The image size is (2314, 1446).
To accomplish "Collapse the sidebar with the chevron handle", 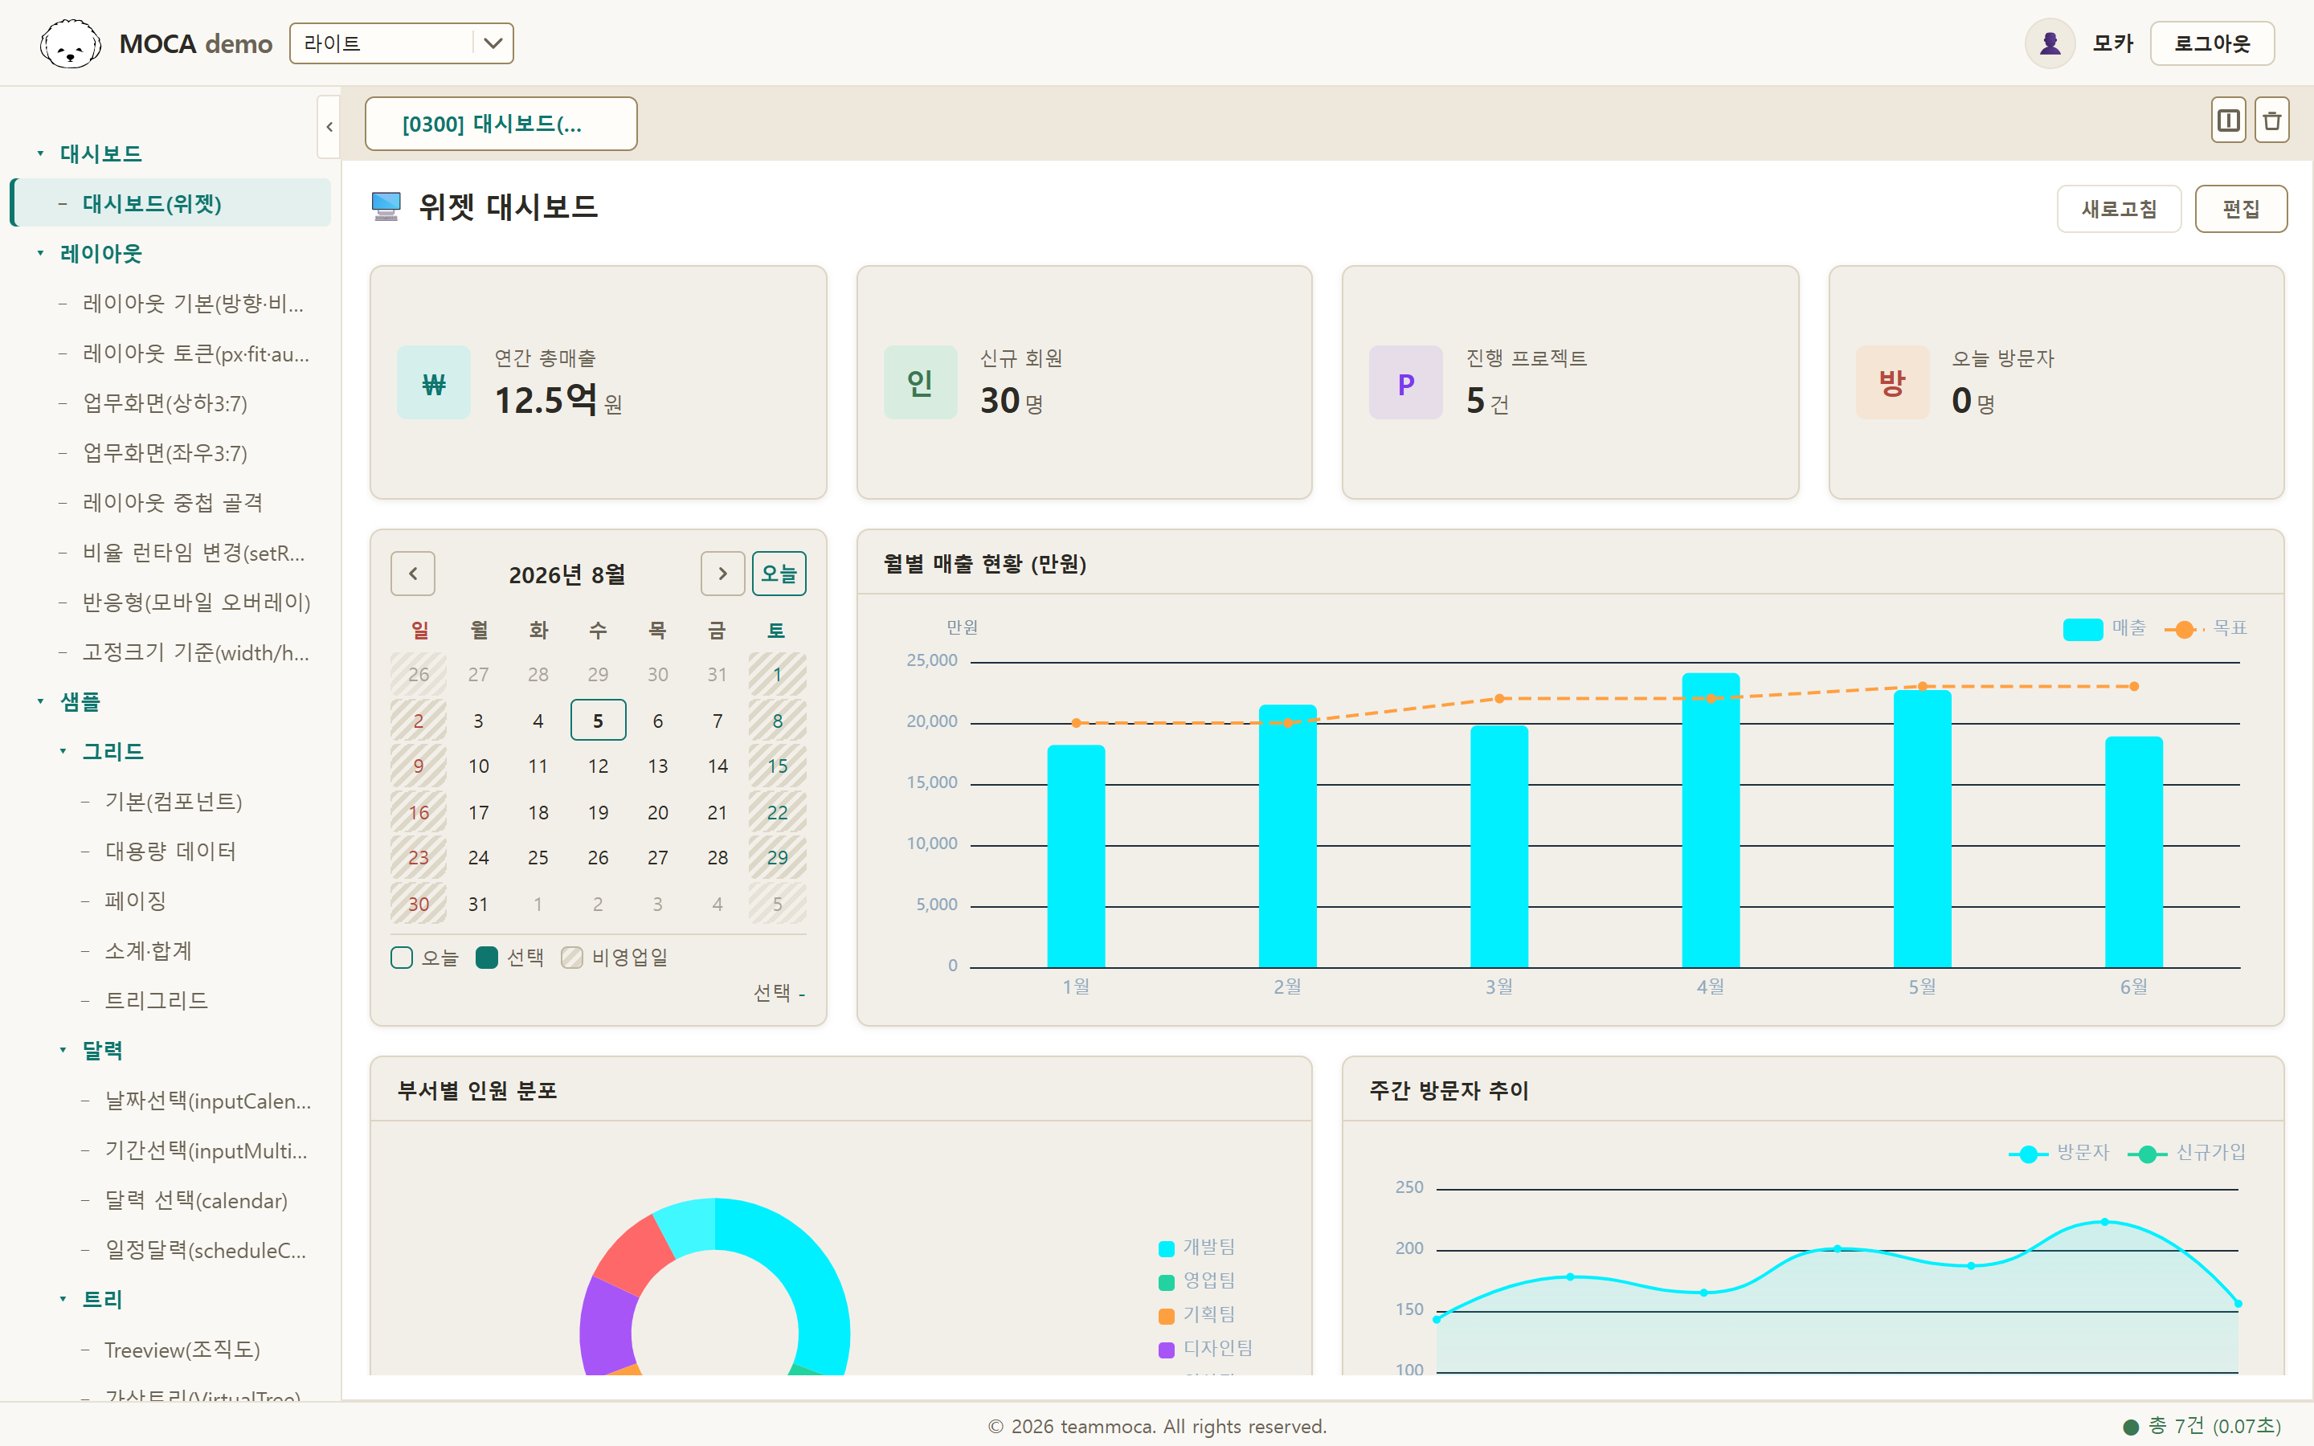I will (x=329, y=126).
